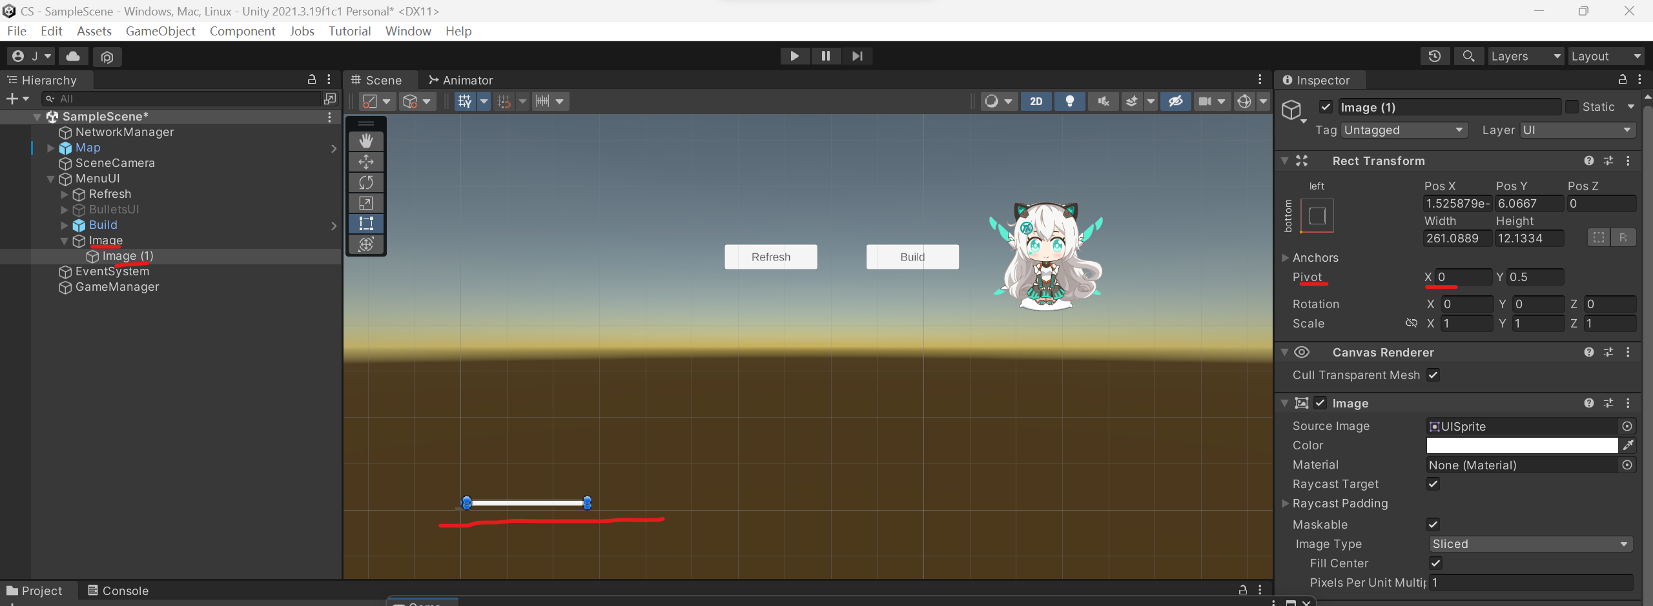Image resolution: width=1653 pixels, height=606 pixels.
Task: Select the Hand view tool
Action: pos(366,141)
